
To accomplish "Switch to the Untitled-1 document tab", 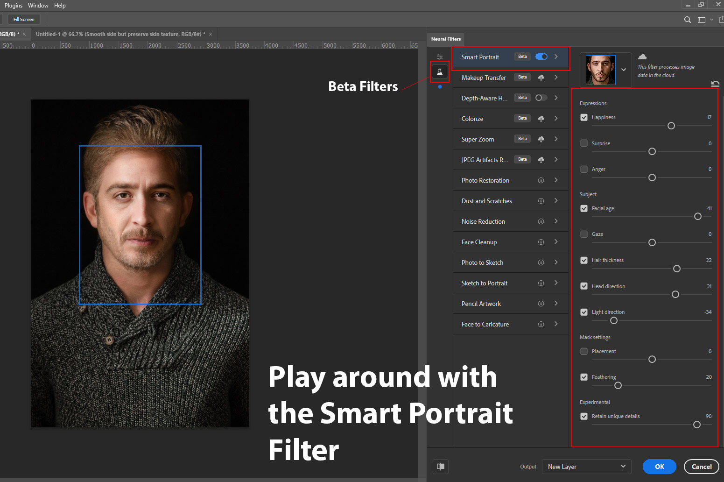I will tap(120, 34).
